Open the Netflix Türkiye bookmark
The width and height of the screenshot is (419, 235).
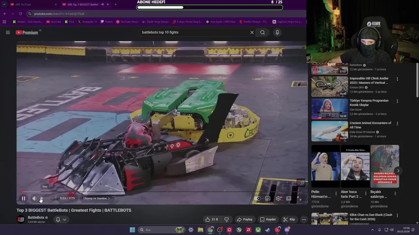coord(254,22)
